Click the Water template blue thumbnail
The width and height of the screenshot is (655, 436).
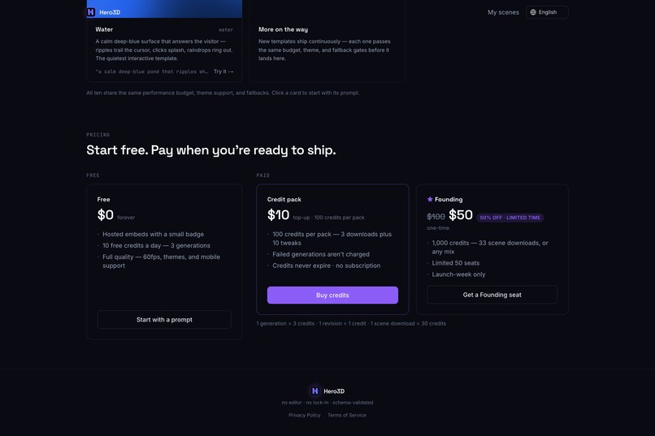(164, 9)
